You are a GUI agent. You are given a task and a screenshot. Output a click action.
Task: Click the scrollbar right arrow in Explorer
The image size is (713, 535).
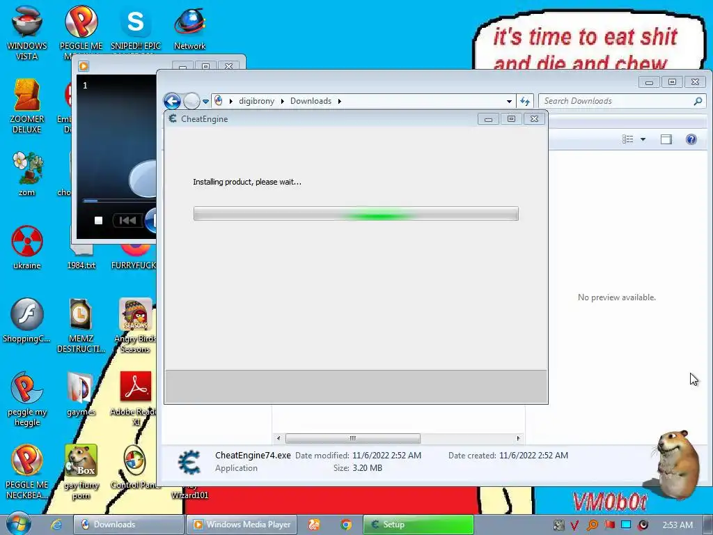pyautogui.click(x=518, y=438)
